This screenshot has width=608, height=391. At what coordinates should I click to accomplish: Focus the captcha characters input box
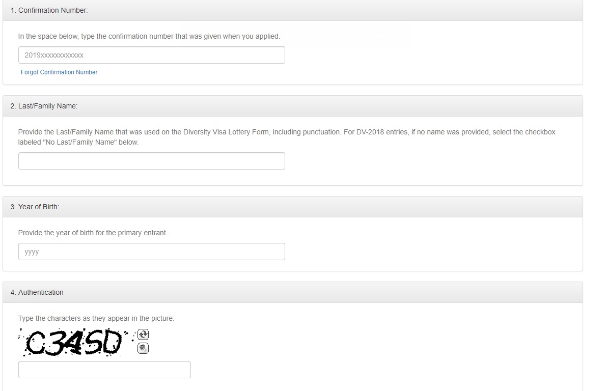pos(104,370)
